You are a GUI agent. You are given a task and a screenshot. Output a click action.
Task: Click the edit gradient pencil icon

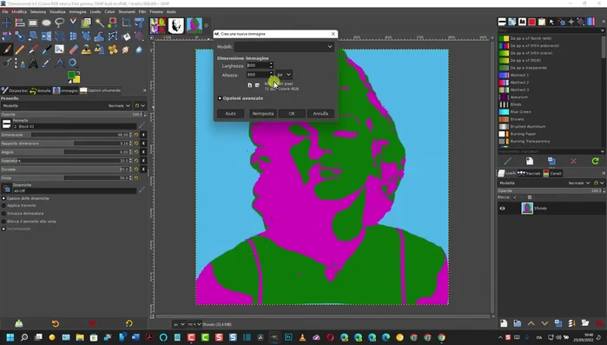coord(508,161)
